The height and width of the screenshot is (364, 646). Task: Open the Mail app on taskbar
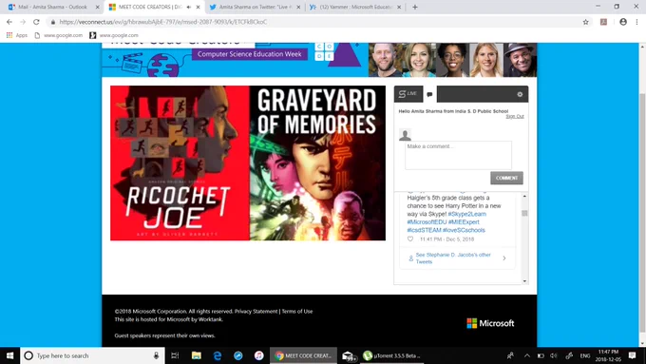point(348,355)
